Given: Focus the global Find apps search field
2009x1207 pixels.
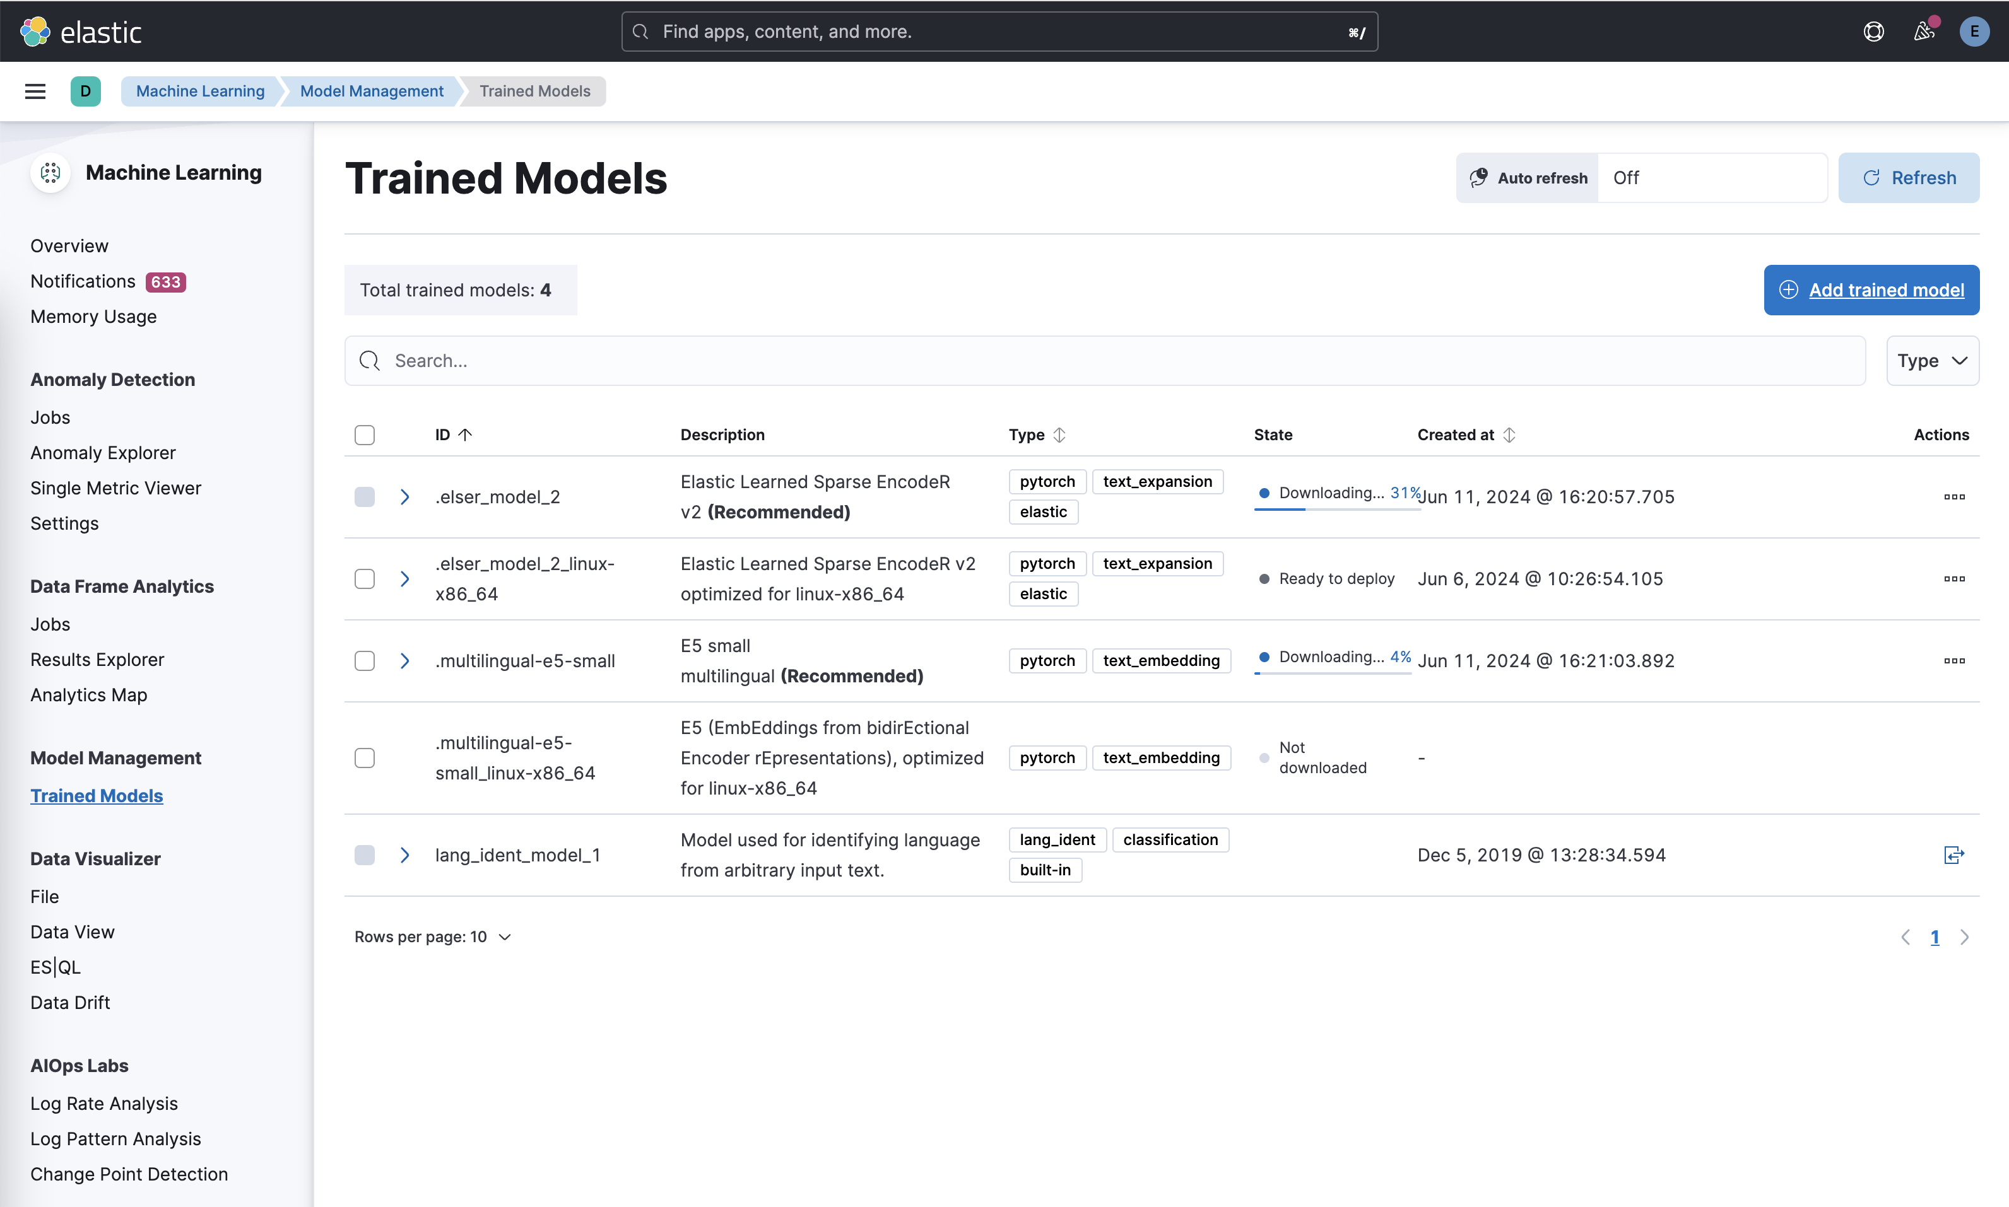Looking at the screenshot, I should pos(999,32).
